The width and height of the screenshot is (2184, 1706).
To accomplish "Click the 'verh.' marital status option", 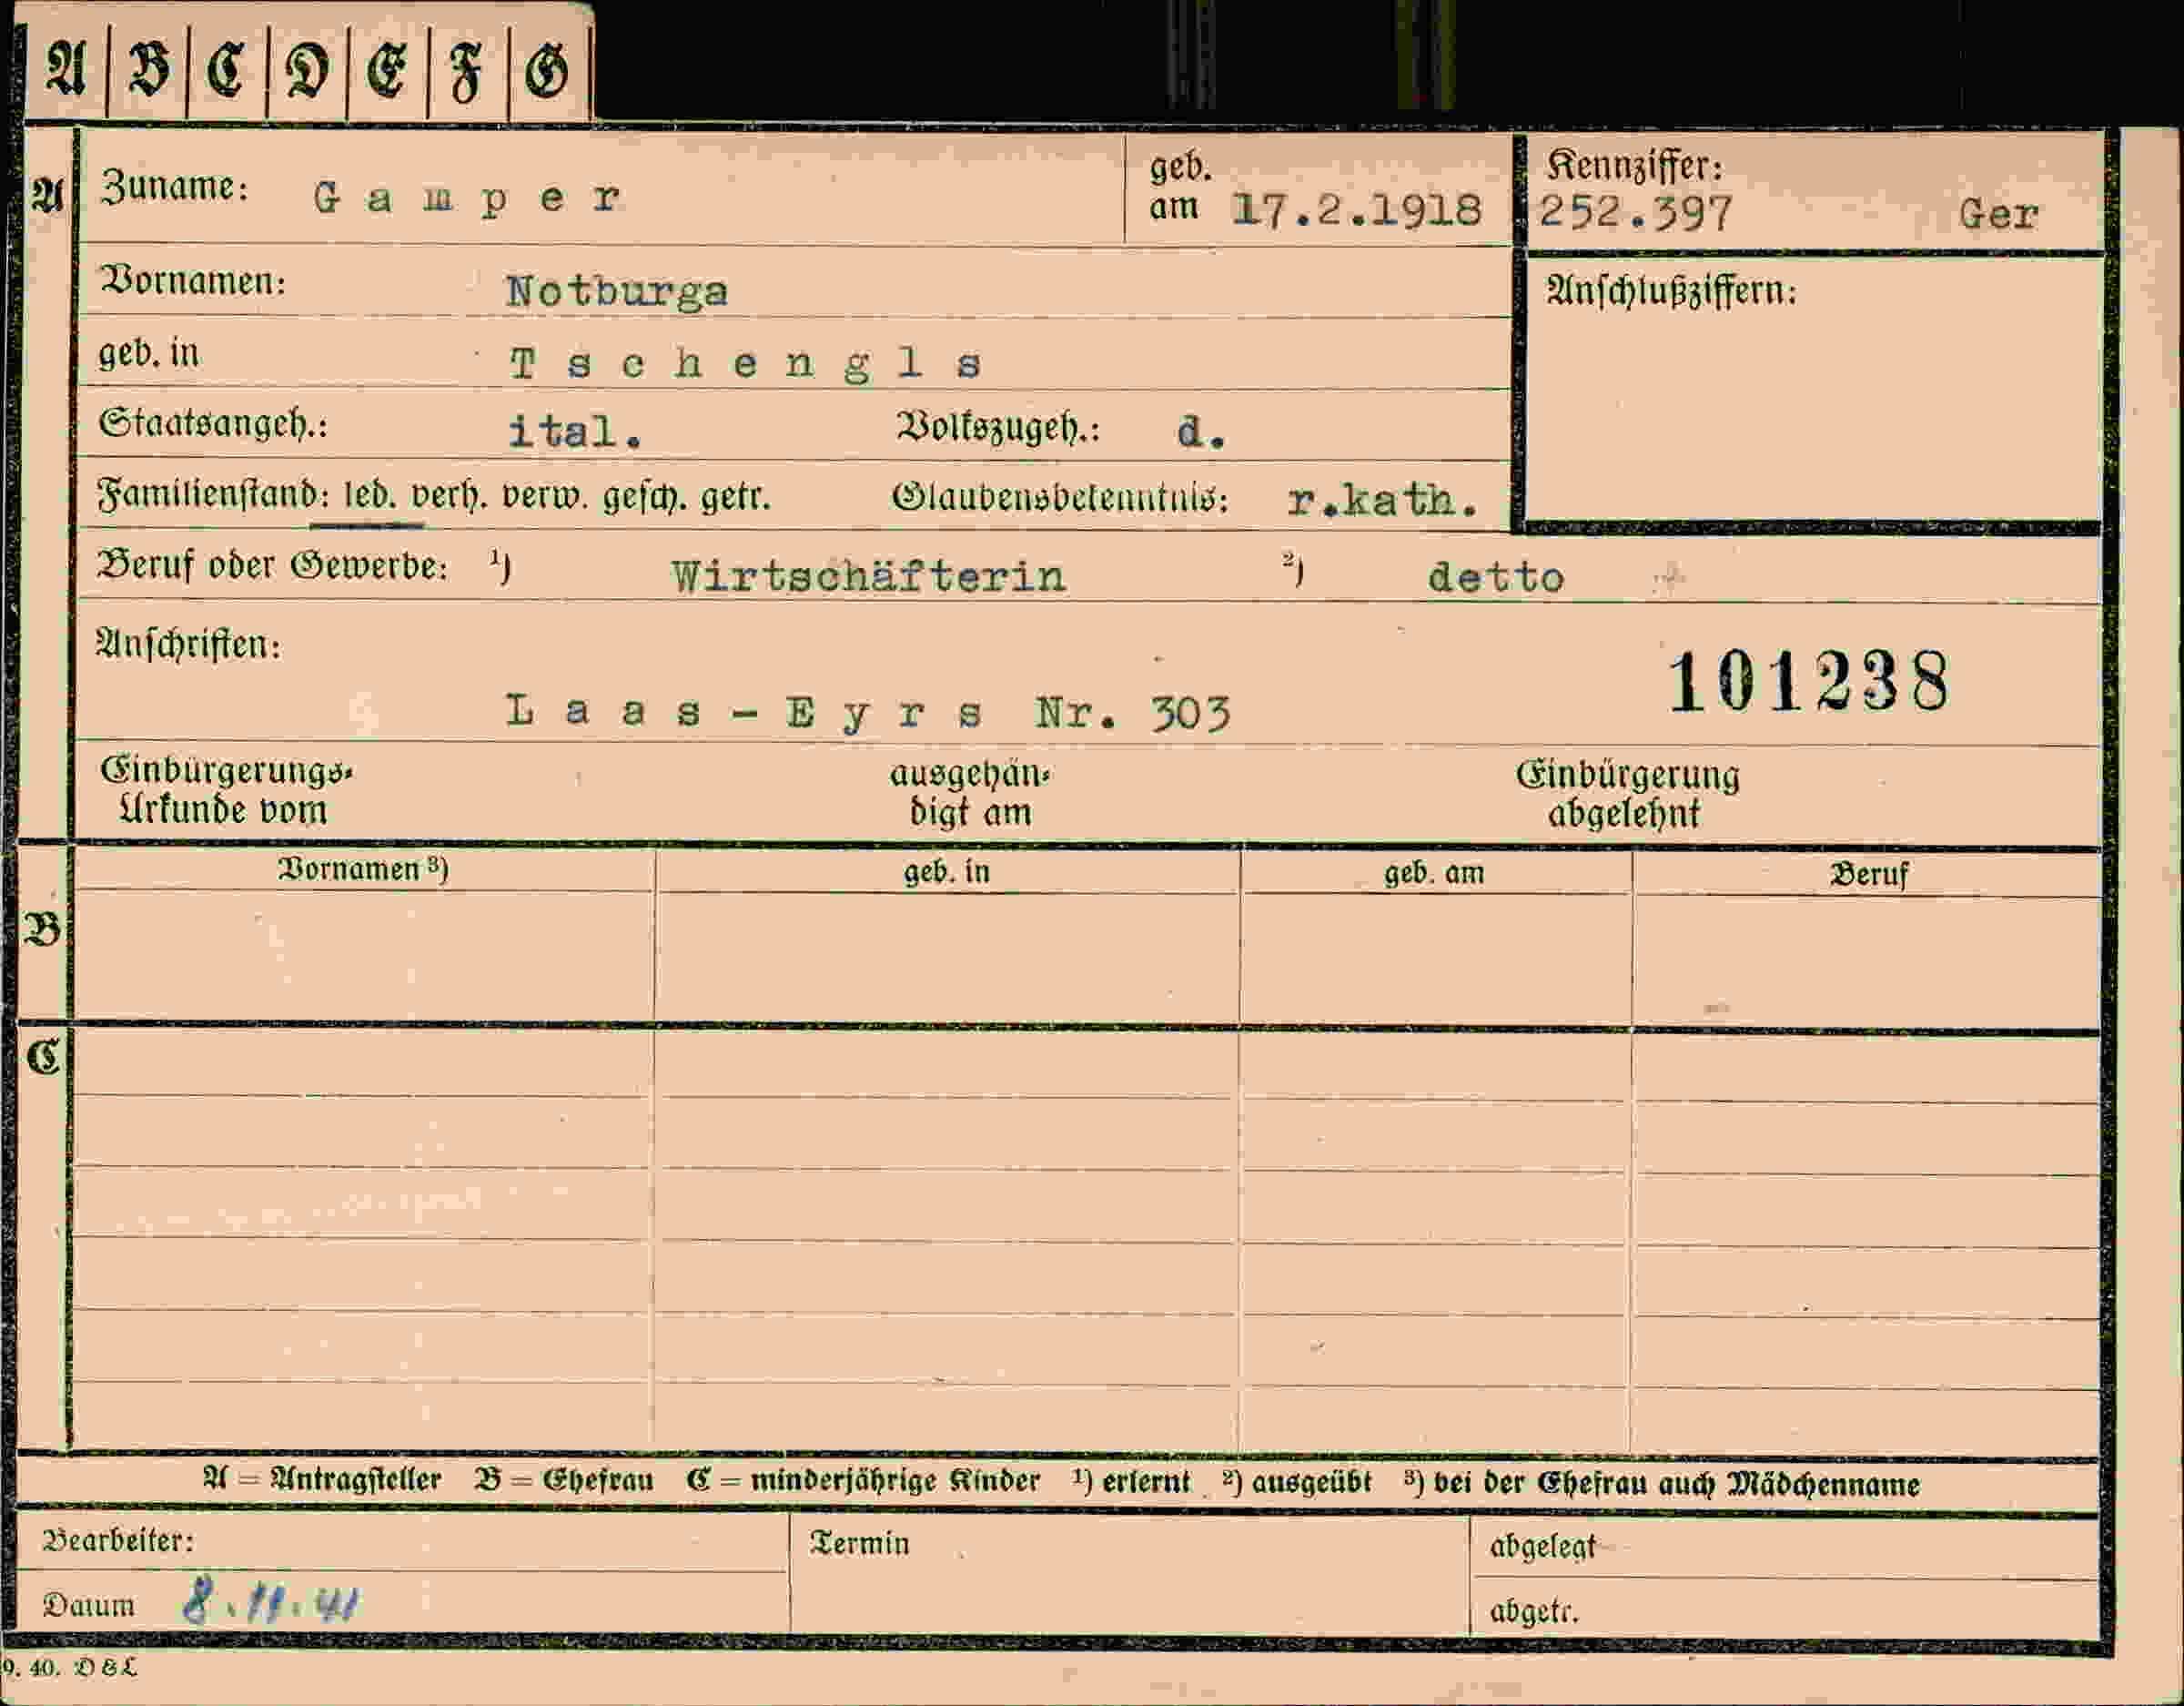I will coord(450,495).
